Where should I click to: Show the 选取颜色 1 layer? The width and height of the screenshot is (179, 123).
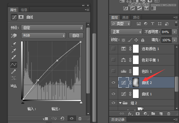(x=113, y=48)
